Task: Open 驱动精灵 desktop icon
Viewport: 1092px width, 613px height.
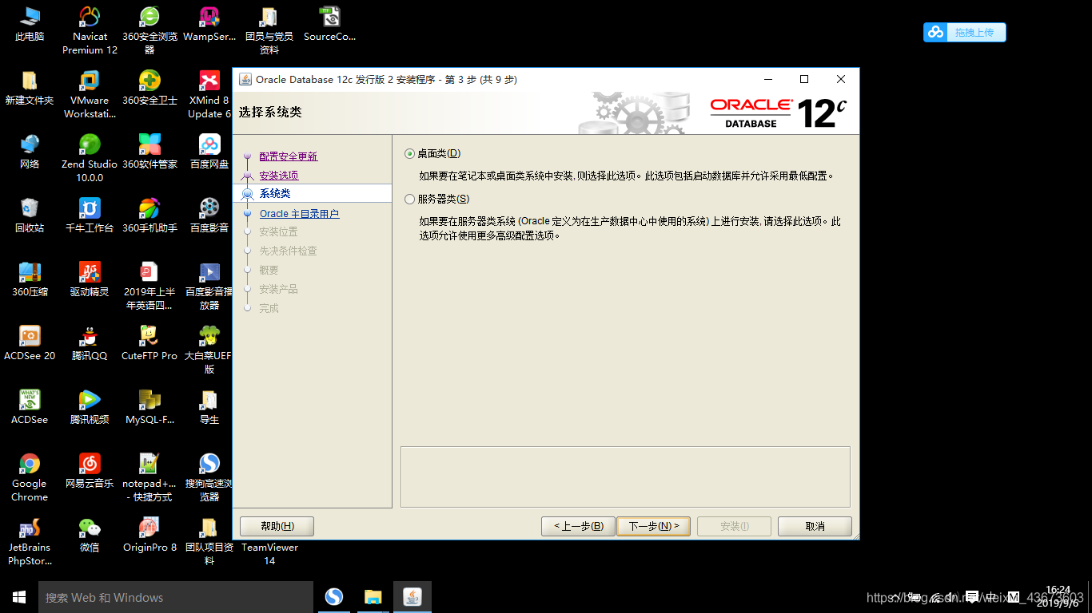Action: click(x=90, y=280)
